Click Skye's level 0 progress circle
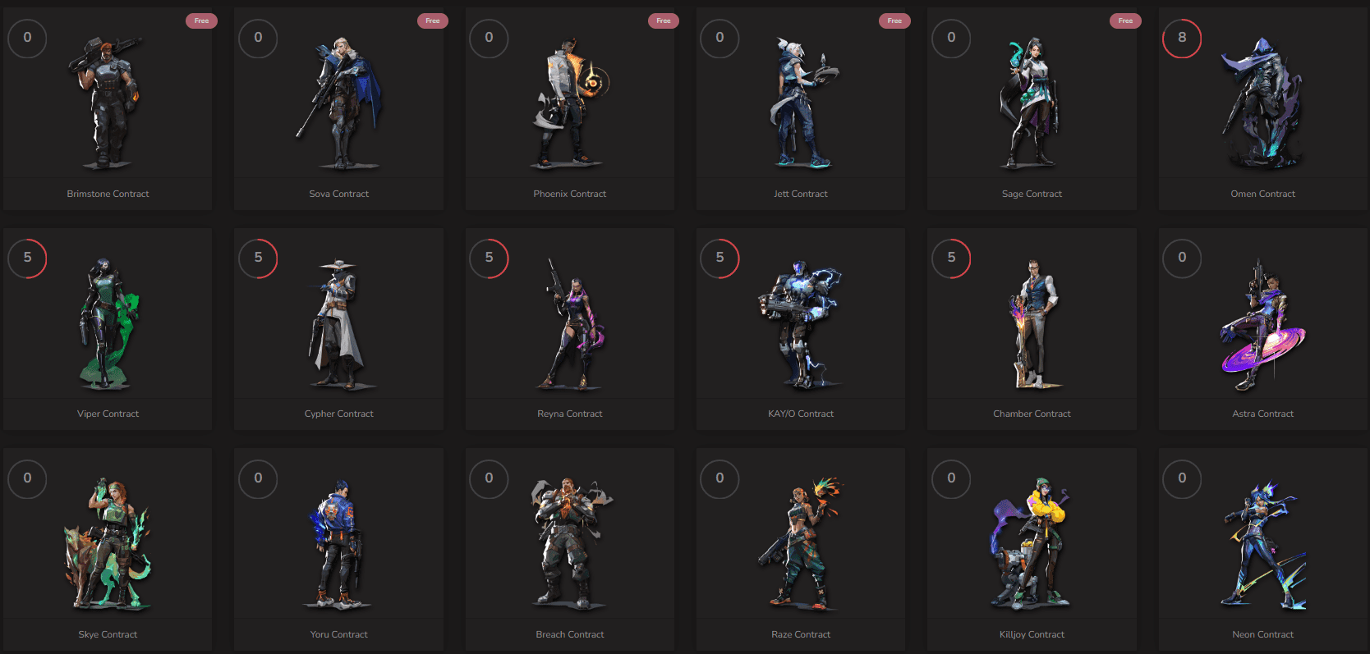1370x654 pixels. (x=27, y=478)
